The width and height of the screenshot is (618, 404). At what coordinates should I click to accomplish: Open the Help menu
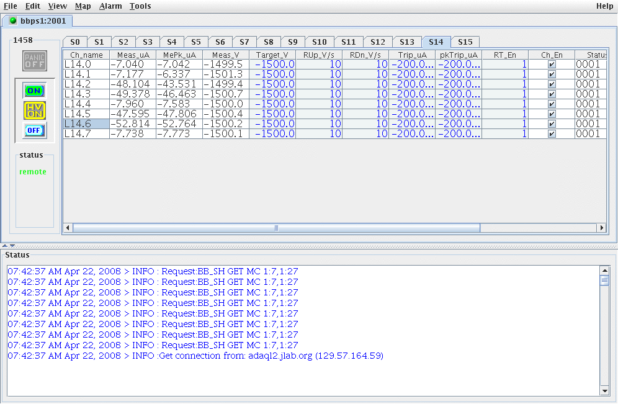tap(604, 6)
